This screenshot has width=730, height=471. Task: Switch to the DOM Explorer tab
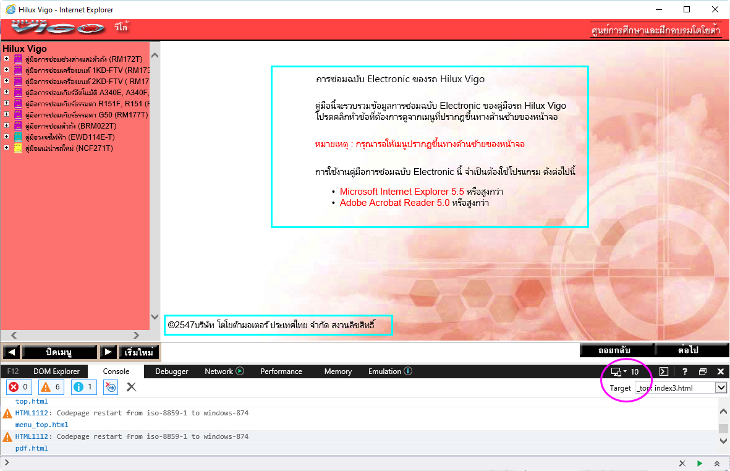tap(56, 371)
